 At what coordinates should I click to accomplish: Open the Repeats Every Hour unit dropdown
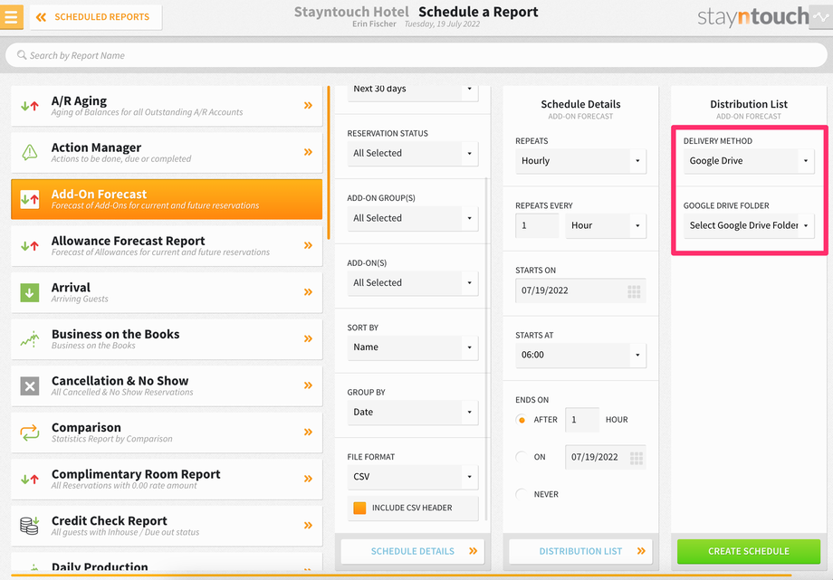[606, 225]
